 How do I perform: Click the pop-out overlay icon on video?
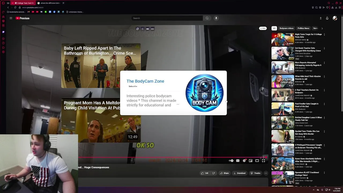pyautogui.click(x=137, y=29)
